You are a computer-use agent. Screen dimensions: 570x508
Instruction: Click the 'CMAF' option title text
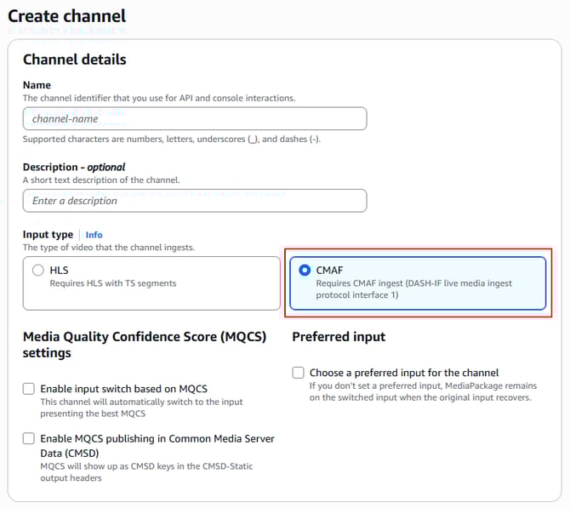tap(329, 271)
